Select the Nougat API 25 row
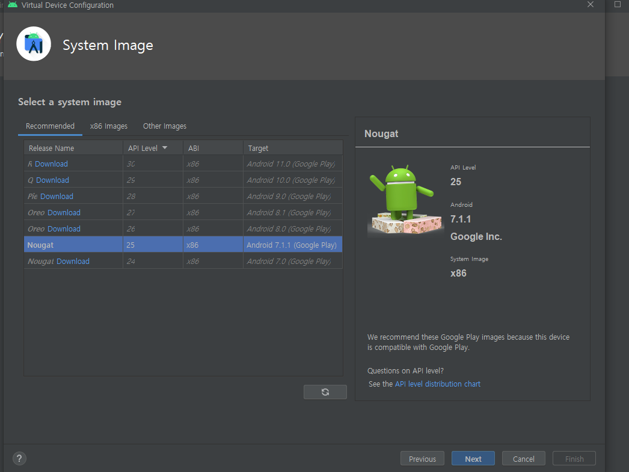629x472 pixels. coord(183,245)
